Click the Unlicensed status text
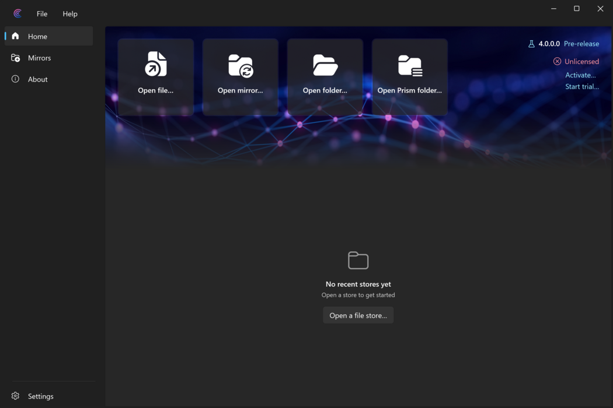This screenshot has width=613, height=408. [581, 61]
